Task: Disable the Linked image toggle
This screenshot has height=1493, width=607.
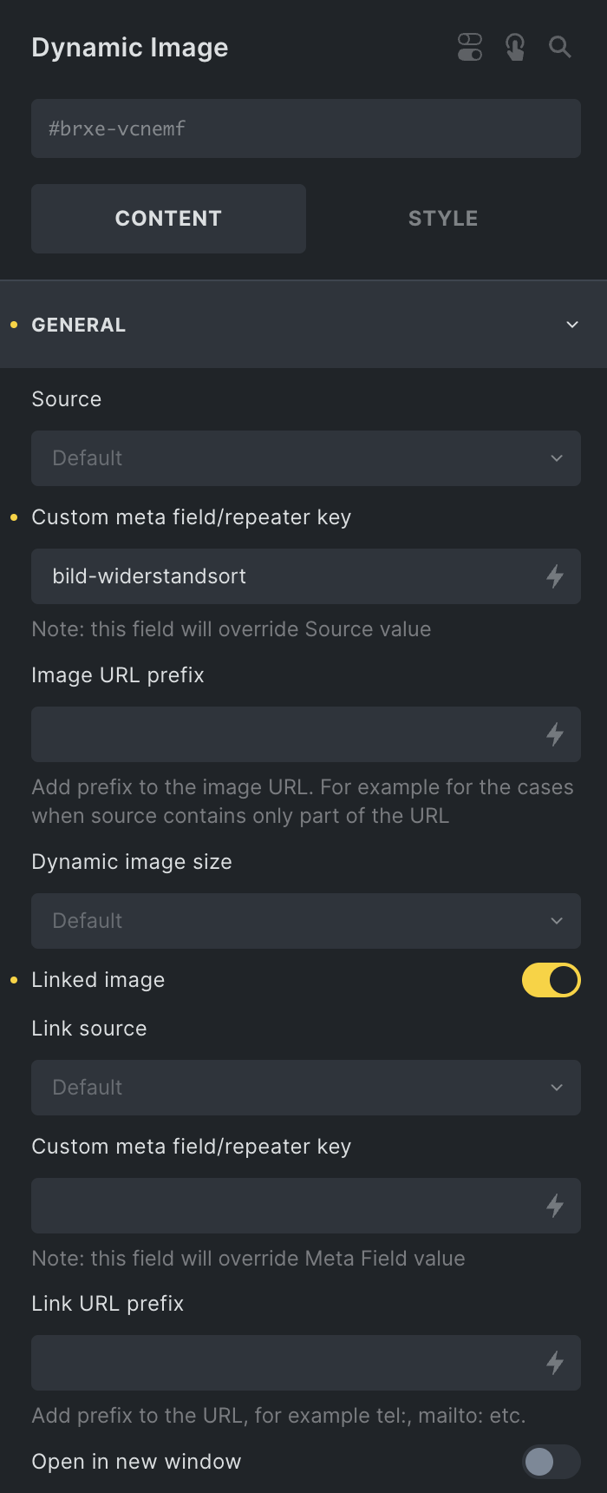Action: [x=552, y=980]
